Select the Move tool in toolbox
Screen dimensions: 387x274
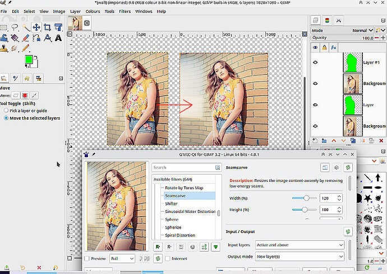point(36,27)
